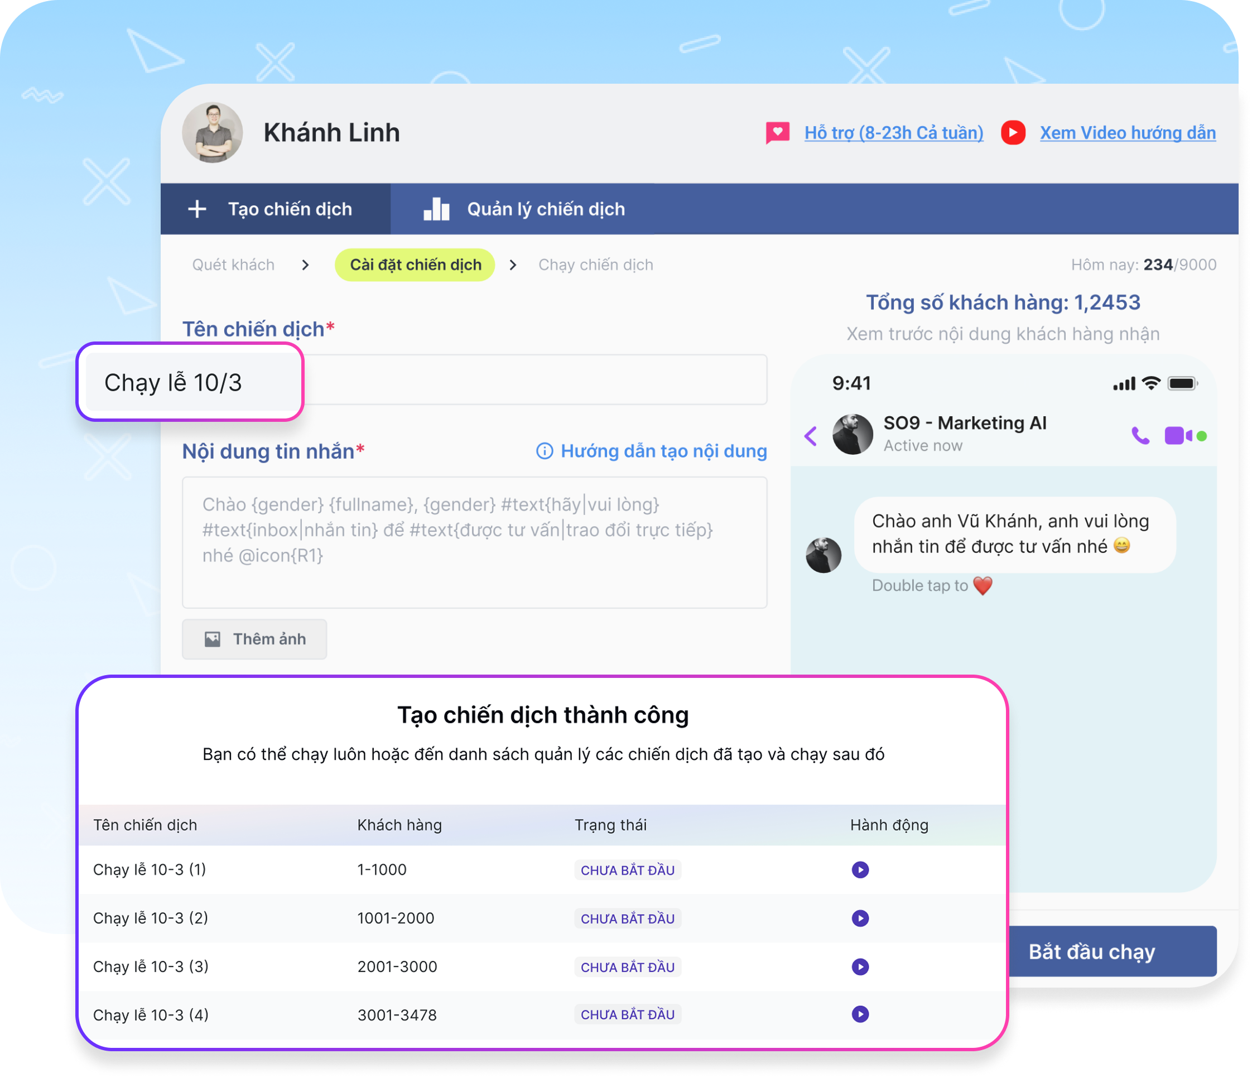The image size is (1252, 1078).
Task: Click the customer range 1-1000
Action: point(382,869)
